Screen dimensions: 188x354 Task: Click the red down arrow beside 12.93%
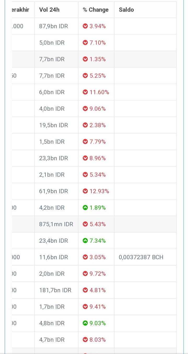[85, 191]
